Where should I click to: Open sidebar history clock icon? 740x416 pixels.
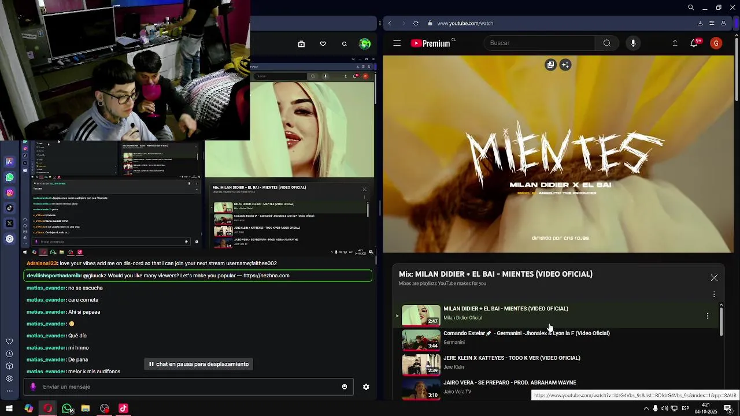(x=9, y=354)
